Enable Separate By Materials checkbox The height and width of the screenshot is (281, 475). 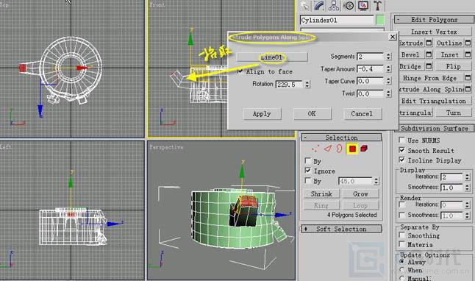(402, 244)
